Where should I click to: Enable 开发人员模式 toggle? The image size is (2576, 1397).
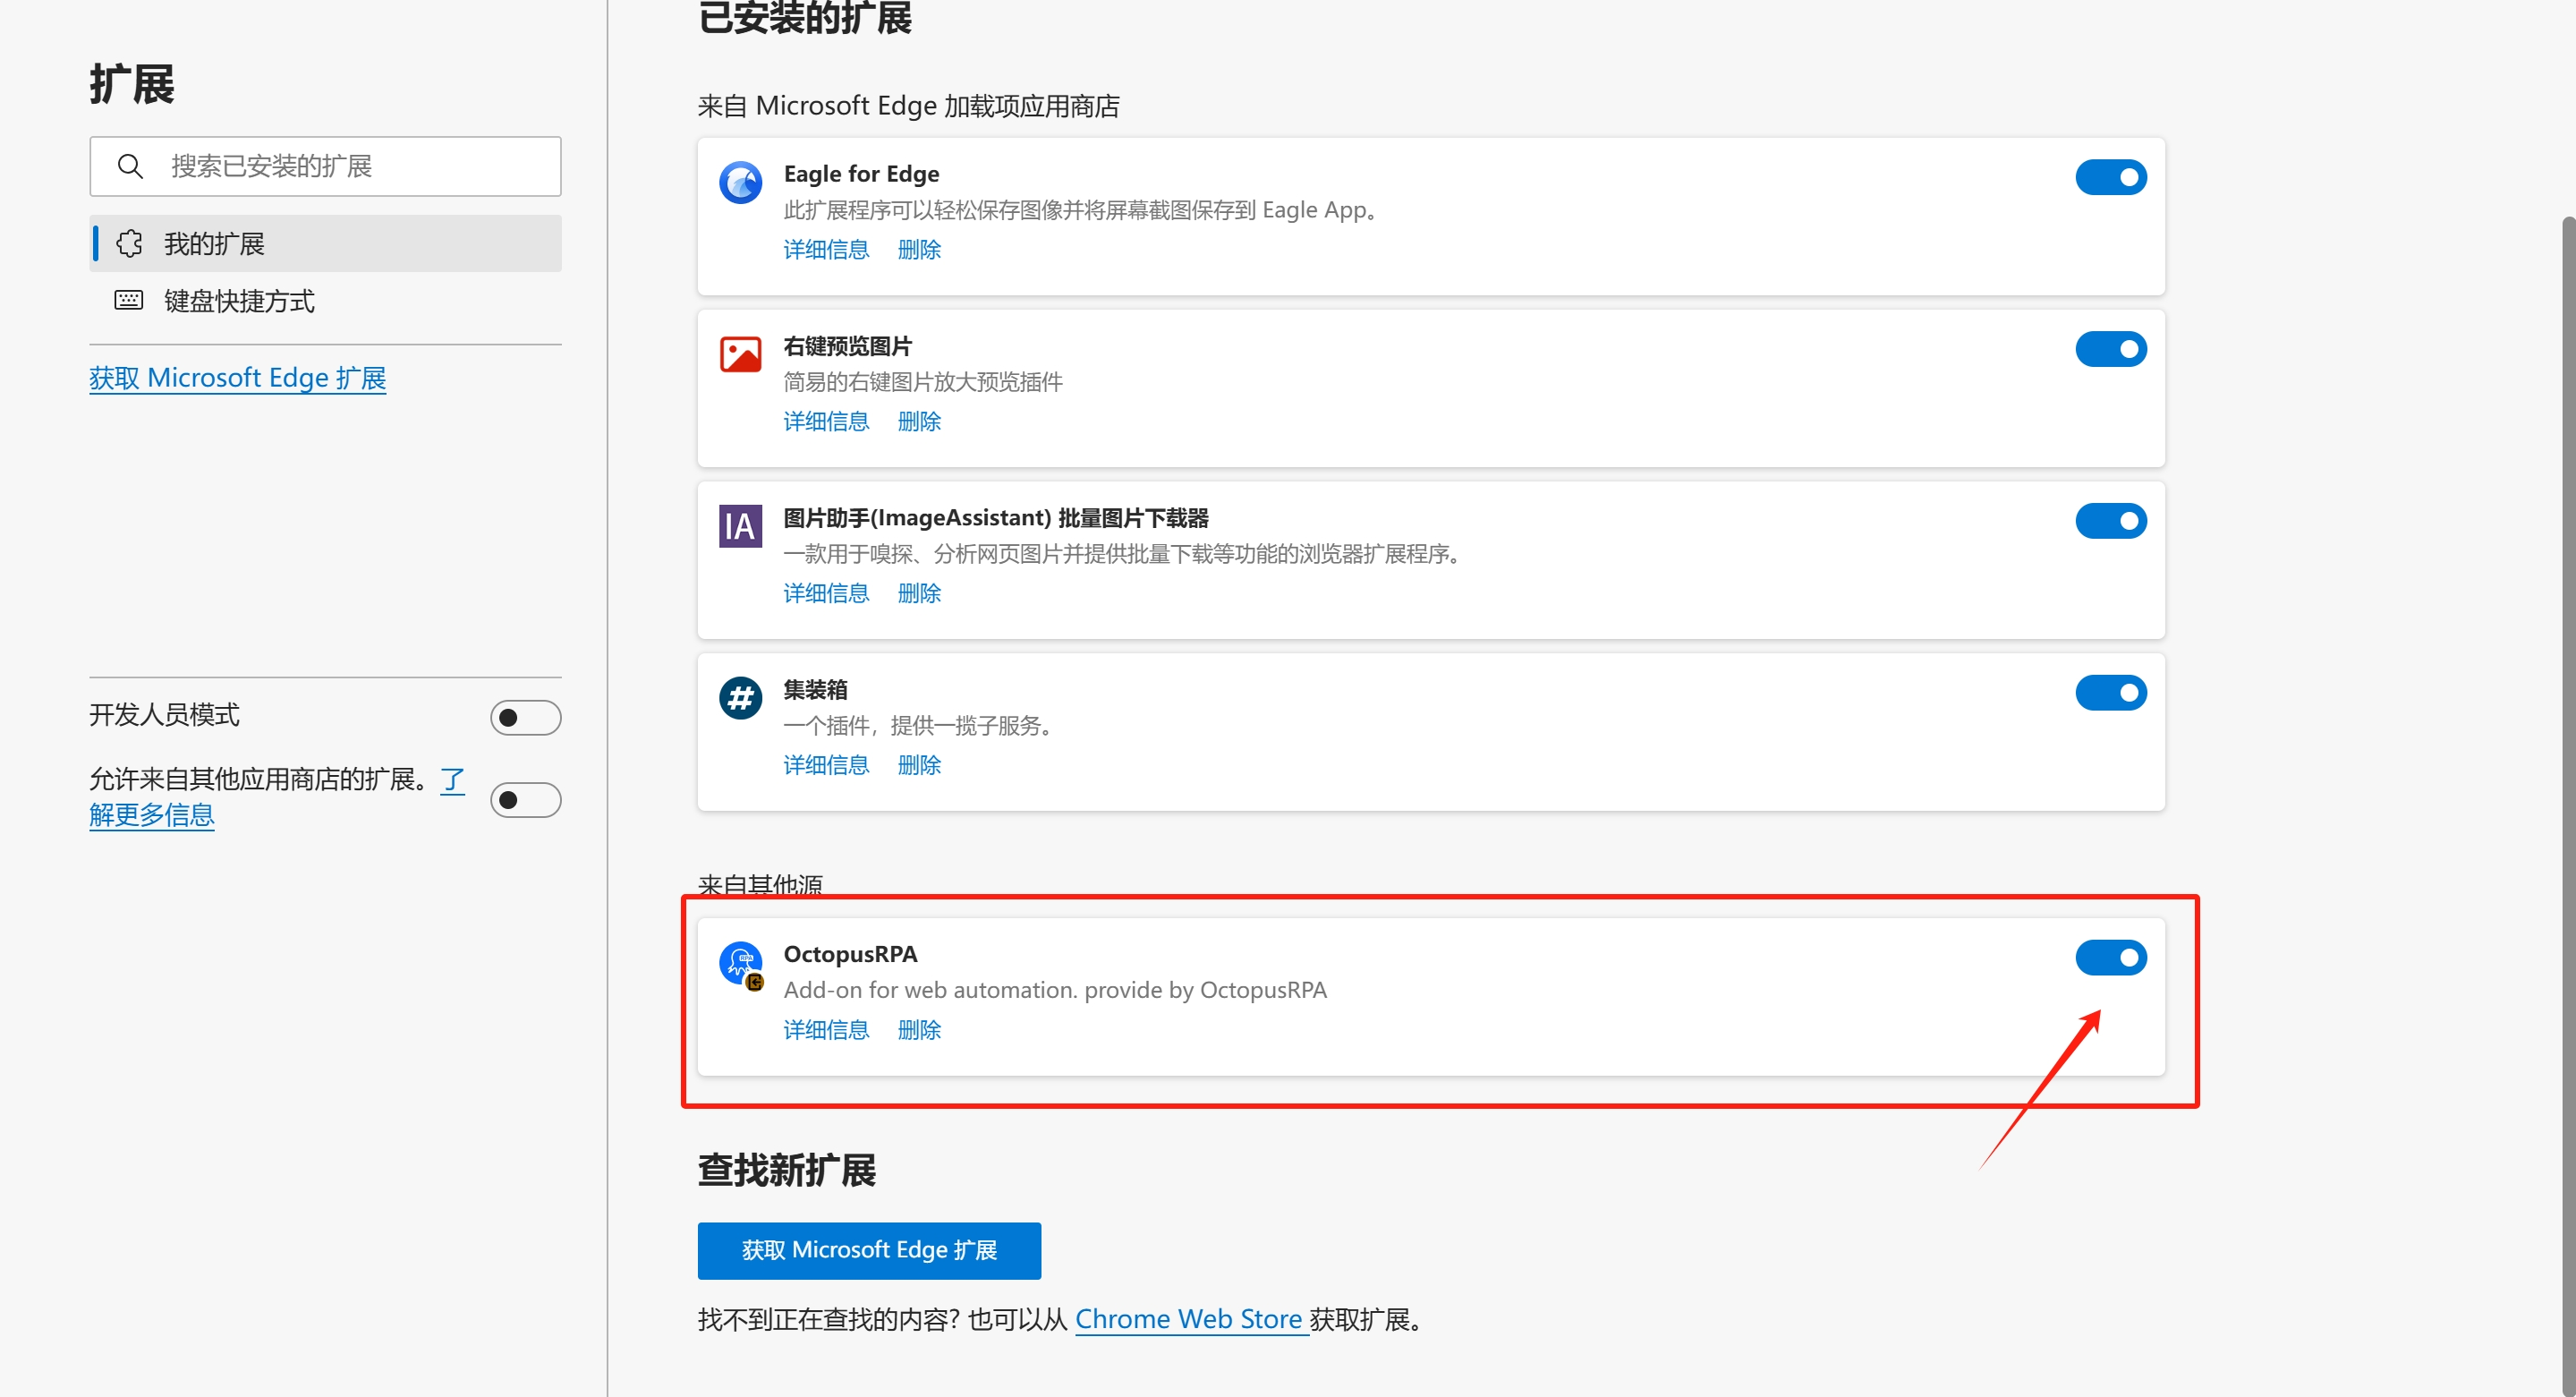pos(525,716)
